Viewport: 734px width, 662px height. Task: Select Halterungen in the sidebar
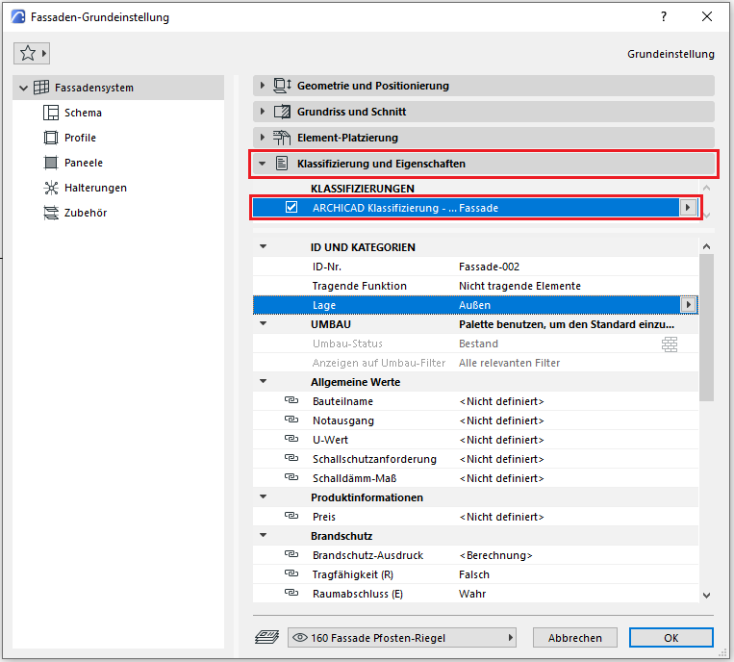pos(94,188)
